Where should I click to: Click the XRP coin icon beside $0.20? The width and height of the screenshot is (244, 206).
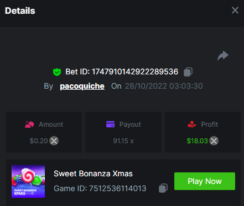(54, 141)
